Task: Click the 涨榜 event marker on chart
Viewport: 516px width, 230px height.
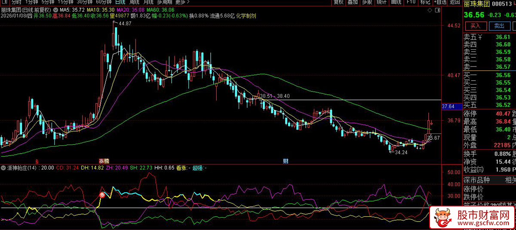Action: point(104,161)
